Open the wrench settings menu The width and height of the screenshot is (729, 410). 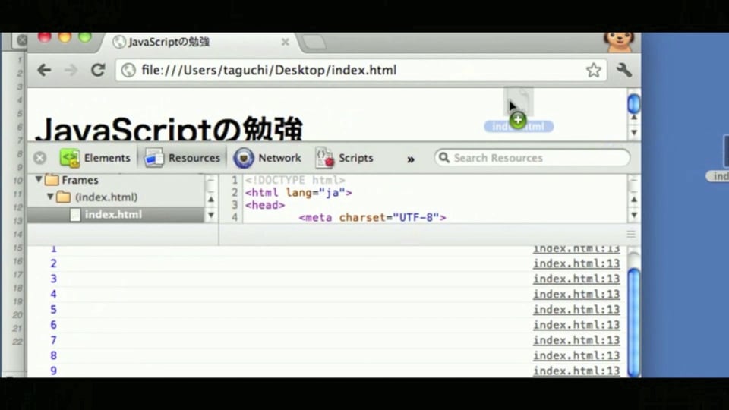coord(624,70)
